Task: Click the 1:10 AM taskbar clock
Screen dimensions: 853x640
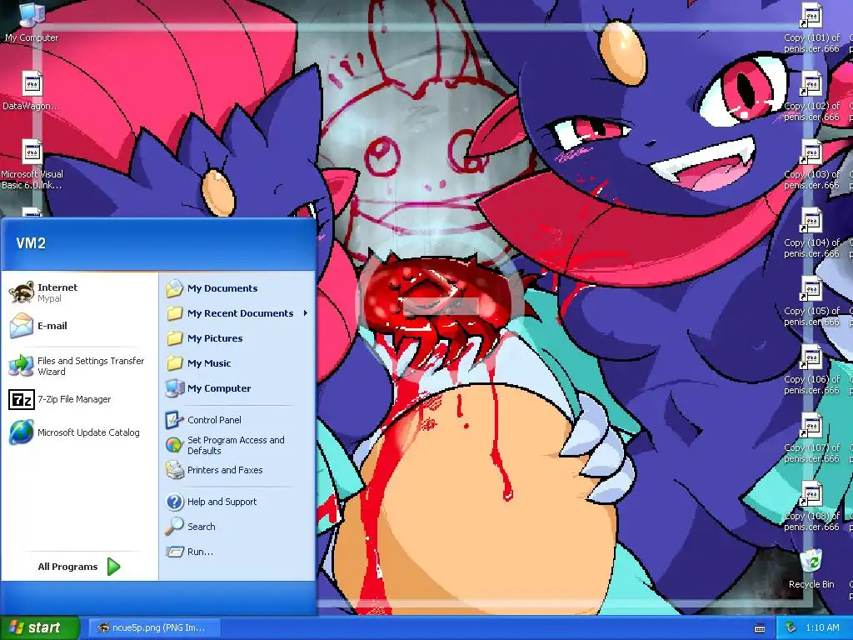Action: click(x=822, y=627)
